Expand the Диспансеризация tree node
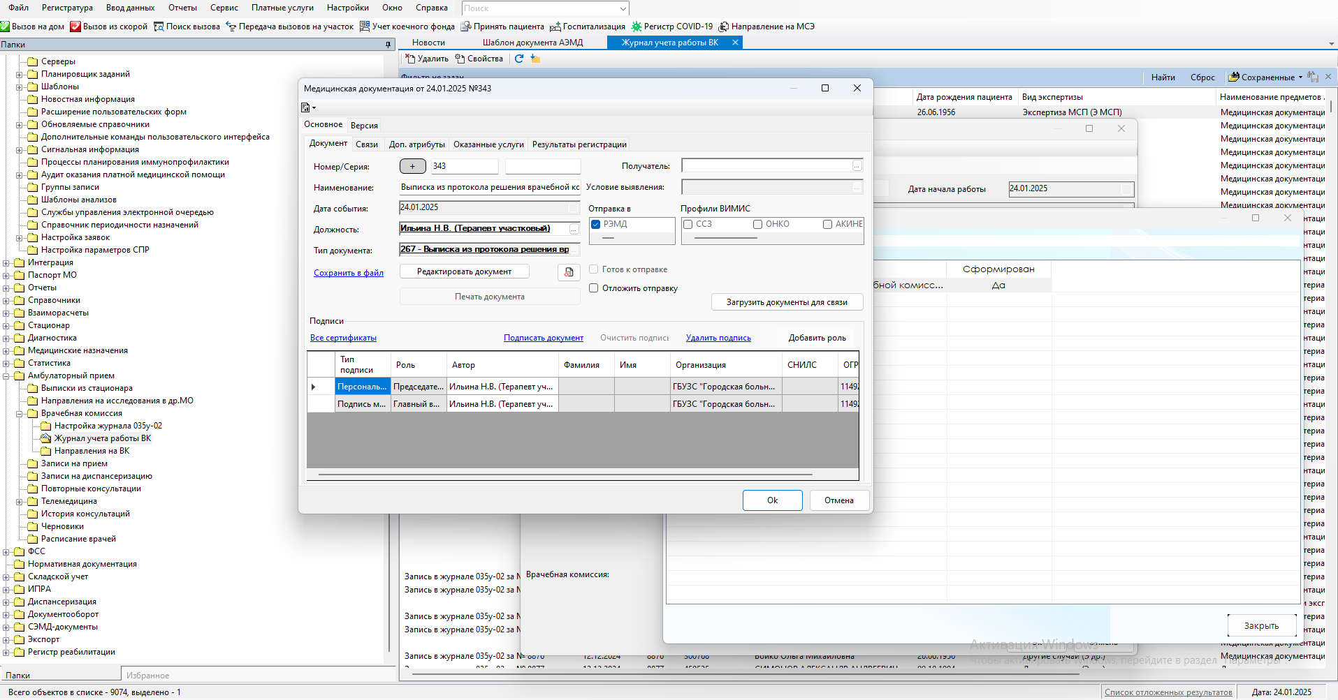 (6, 602)
